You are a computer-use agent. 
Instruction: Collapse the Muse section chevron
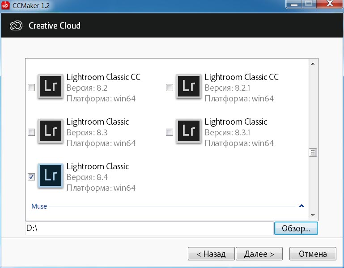pos(302,206)
